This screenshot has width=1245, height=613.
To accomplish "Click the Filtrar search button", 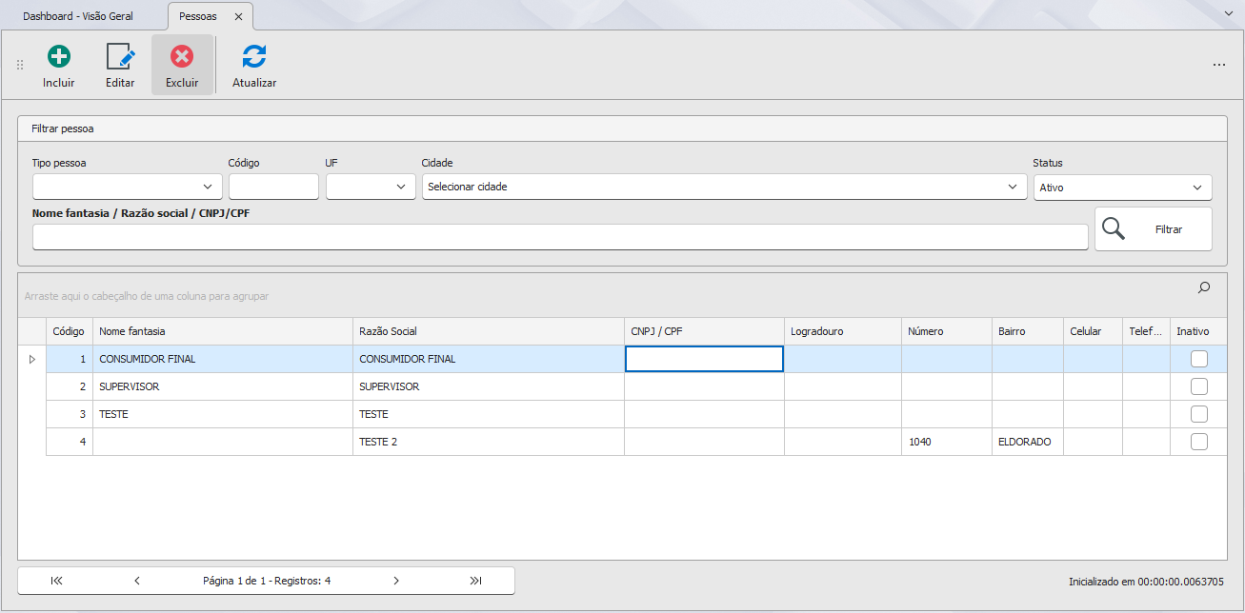I will tap(1154, 229).
